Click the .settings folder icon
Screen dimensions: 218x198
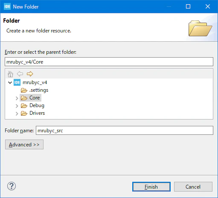click(24, 90)
